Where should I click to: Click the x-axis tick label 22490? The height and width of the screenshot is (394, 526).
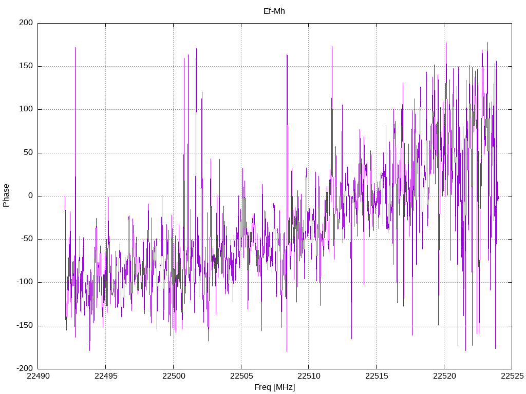(38, 376)
